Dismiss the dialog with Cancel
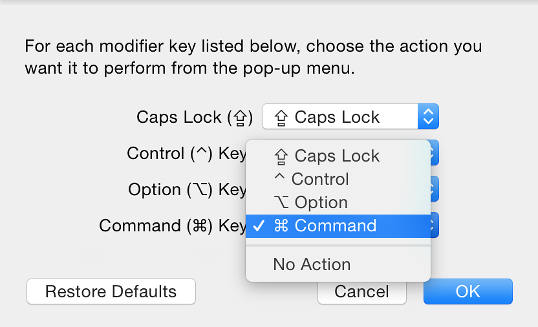The image size is (538, 327). pyautogui.click(x=361, y=292)
